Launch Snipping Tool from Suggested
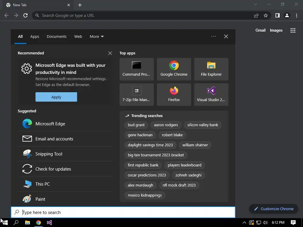Image resolution: width=303 pixels, height=227 pixels. point(65,154)
